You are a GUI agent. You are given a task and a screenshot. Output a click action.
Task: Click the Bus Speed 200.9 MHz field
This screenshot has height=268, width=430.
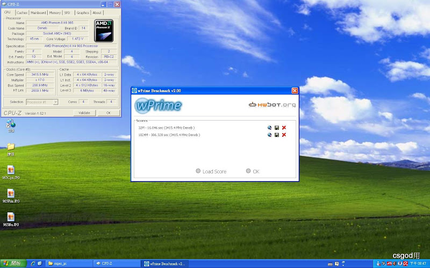click(40, 85)
